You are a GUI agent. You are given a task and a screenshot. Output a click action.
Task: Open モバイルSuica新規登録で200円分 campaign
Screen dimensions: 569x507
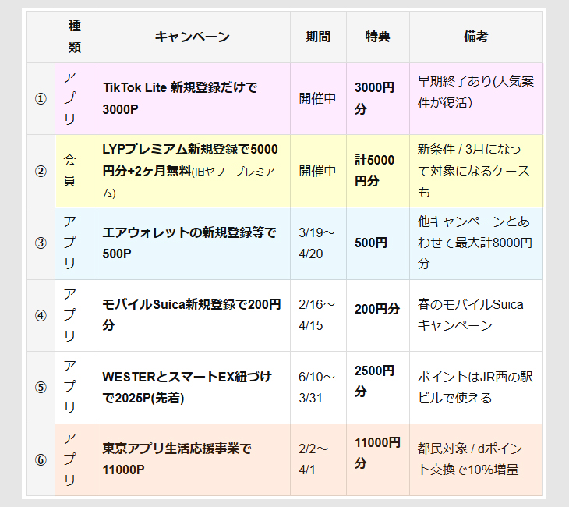point(192,314)
